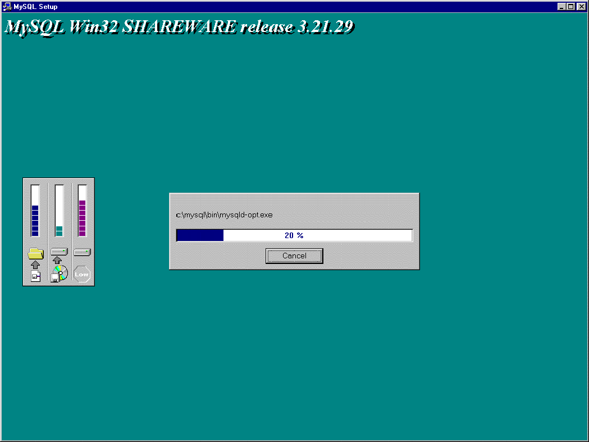The image size is (589, 442).
Task: Click the up arrow above the CD icon
Action: (57, 260)
